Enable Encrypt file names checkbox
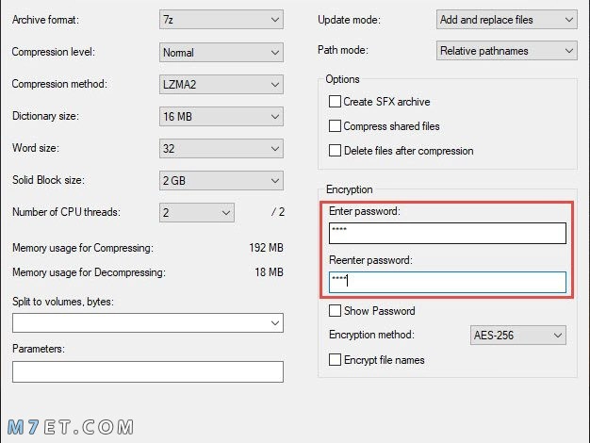 335,360
